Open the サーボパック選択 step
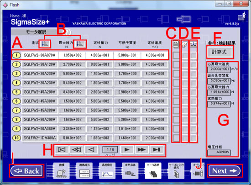 click(x=176, y=171)
